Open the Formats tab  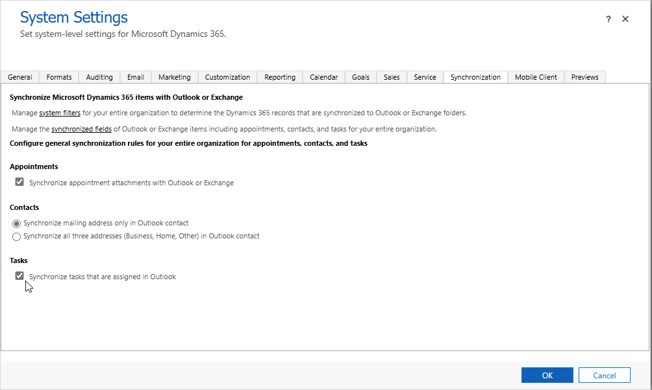click(x=59, y=77)
